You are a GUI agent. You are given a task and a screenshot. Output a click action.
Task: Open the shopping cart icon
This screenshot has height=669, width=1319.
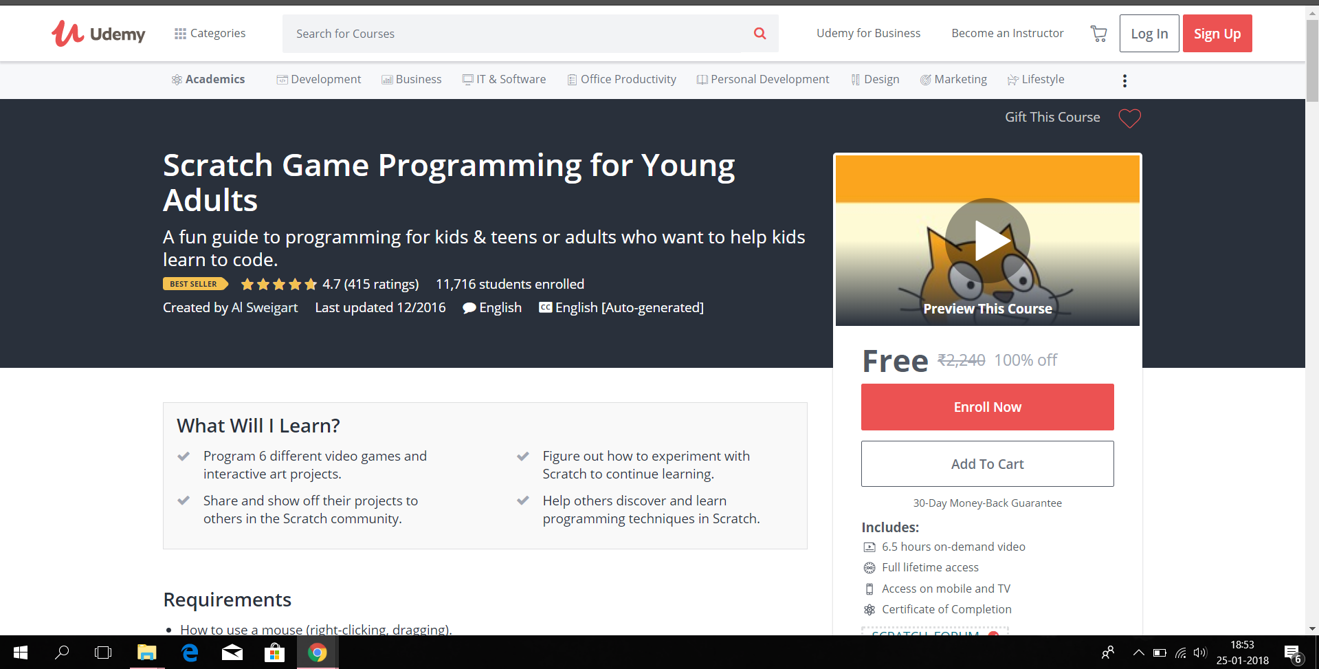coord(1098,34)
